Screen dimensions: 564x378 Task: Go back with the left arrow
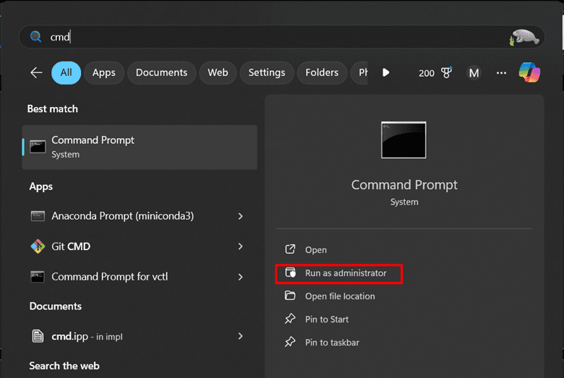36,73
